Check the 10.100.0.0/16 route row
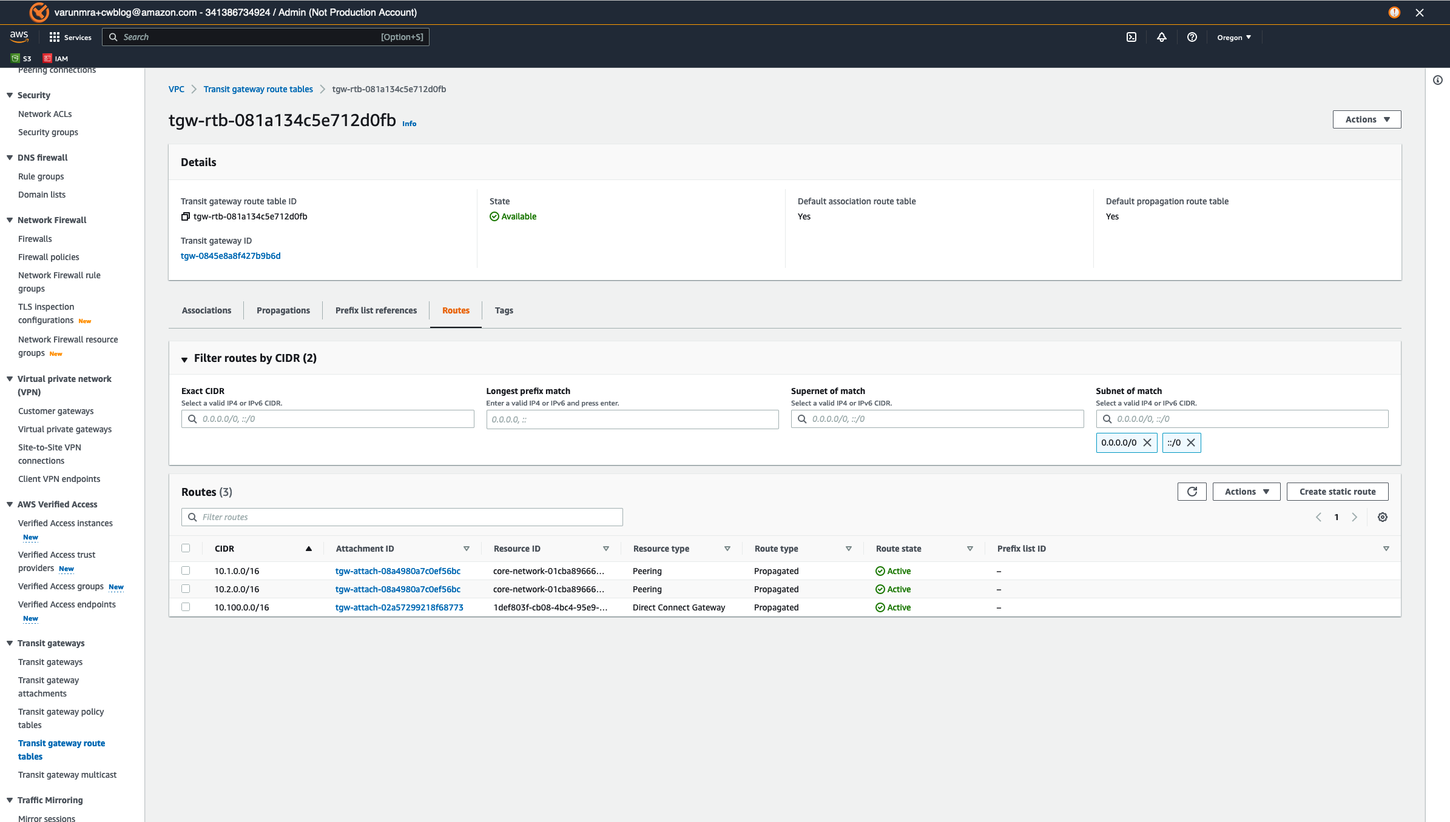The width and height of the screenshot is (1450, 822). [x=186, y=607]
